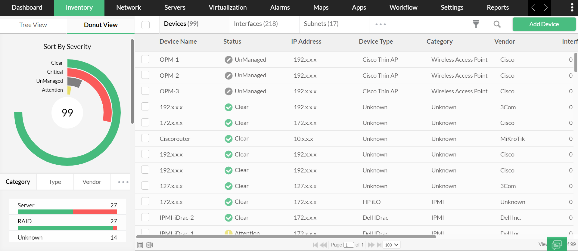Open the device filter funnel icon

coord(476,24)
